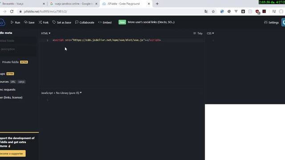Click the light gray square extension icon
The image size is (285, 160).
(250, 12)
